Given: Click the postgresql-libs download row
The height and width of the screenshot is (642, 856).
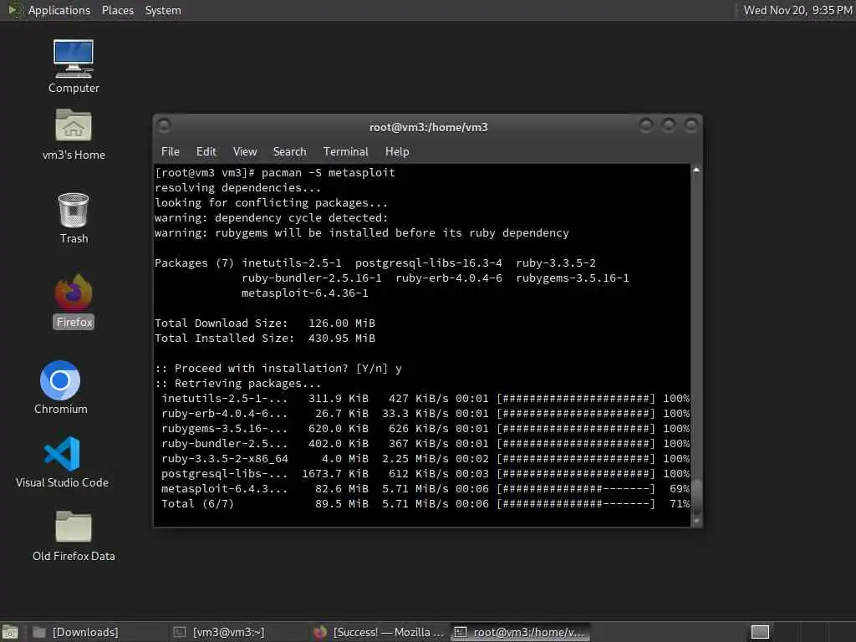Looking at the screenshot, I should 425,473.
